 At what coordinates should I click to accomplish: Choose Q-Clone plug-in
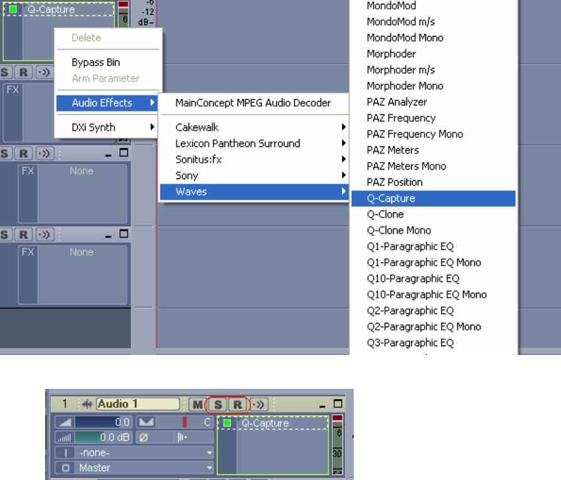(x=433, y=214)
